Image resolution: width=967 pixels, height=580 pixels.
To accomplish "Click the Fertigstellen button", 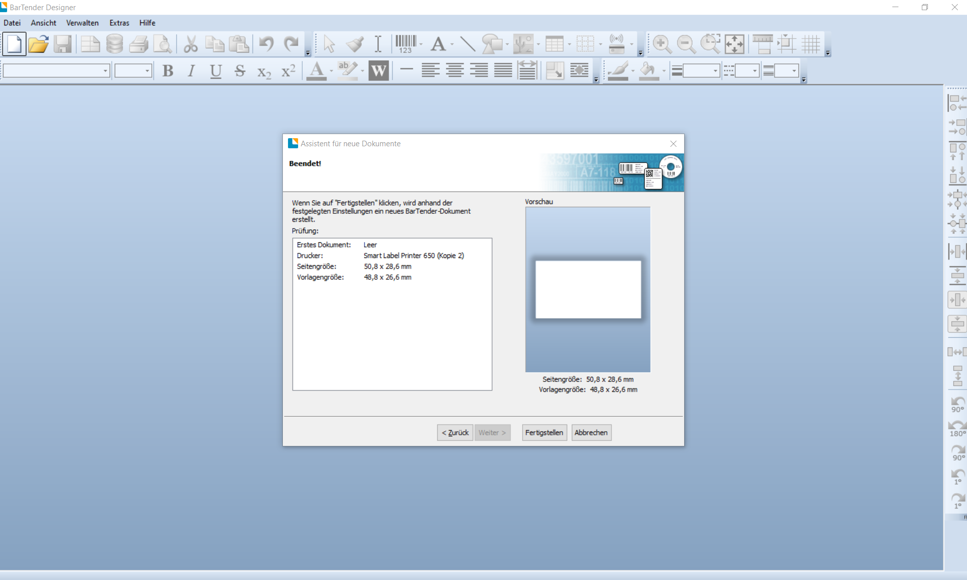I will coord(544,433).
